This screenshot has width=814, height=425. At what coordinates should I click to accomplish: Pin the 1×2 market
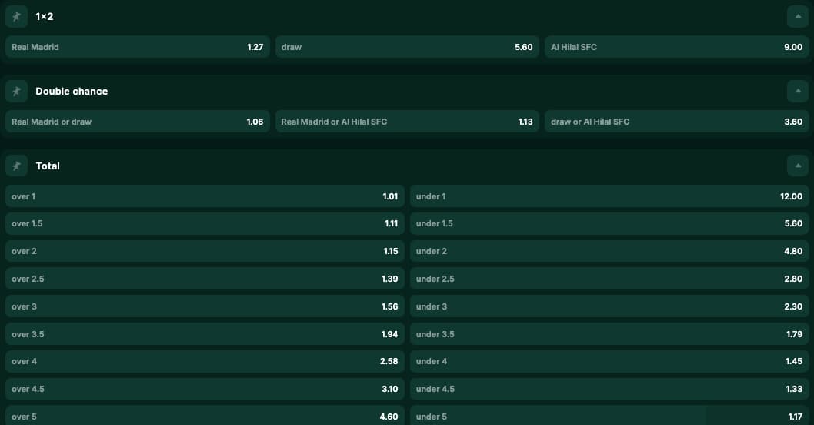(x=17, y=17)
